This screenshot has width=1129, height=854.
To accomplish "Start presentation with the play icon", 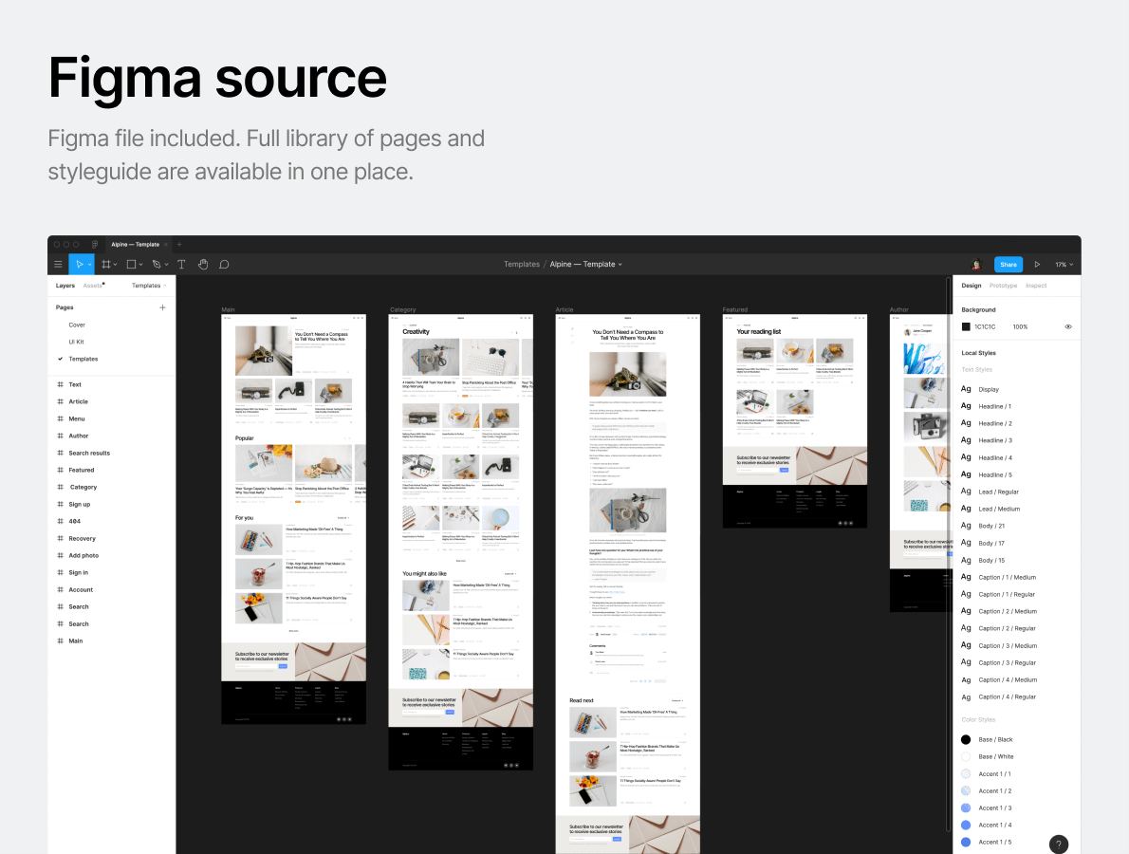I will (x=1037, y=264).
